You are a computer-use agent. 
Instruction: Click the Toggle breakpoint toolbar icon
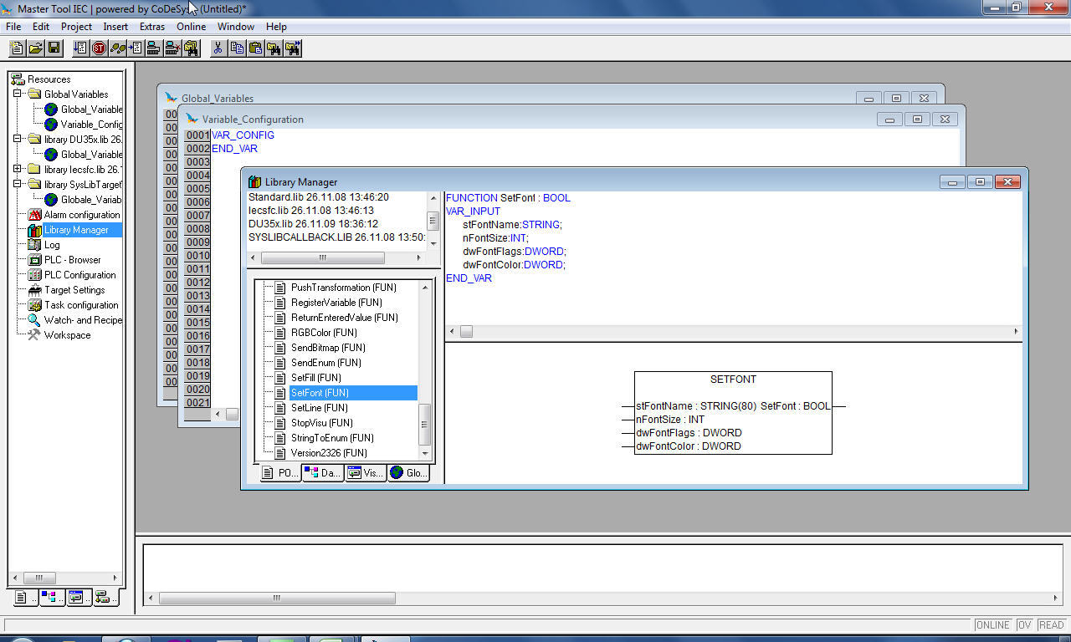[136, 48]
